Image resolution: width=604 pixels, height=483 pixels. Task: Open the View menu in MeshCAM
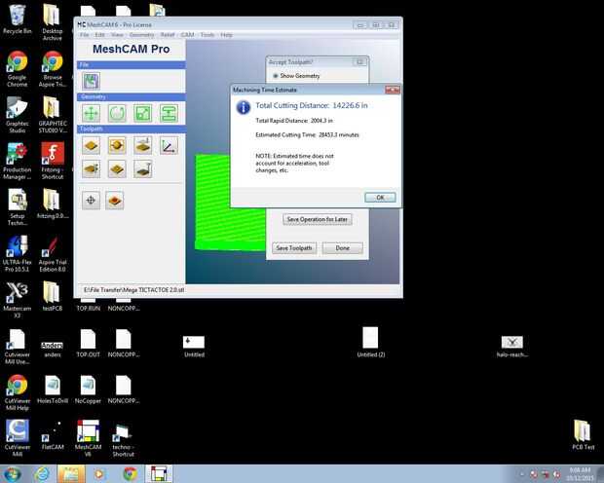[x=117, y=35]
